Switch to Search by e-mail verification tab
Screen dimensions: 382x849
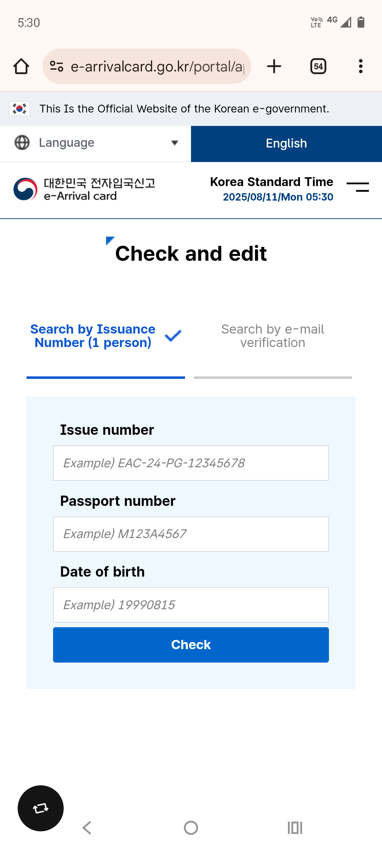(273, 336)
